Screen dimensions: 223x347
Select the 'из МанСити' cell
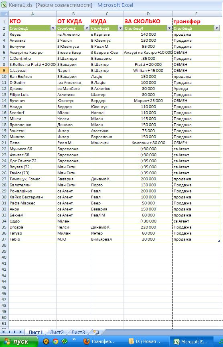(x=73, y=88)
